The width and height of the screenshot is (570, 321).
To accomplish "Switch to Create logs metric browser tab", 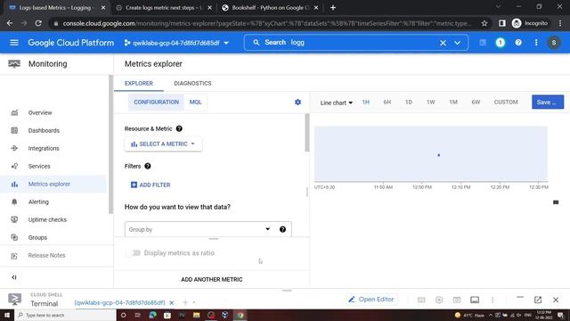I will click(x=163, y=8).
